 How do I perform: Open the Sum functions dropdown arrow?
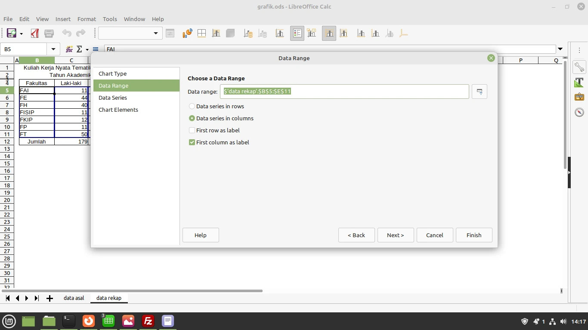(87, 49)
